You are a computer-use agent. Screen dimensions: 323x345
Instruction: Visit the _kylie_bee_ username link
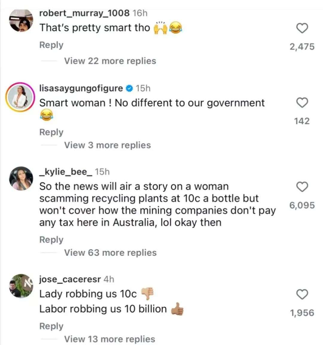point(66,172)
